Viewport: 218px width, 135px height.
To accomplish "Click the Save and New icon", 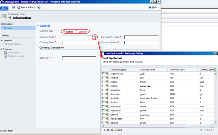I will point(39,7).
